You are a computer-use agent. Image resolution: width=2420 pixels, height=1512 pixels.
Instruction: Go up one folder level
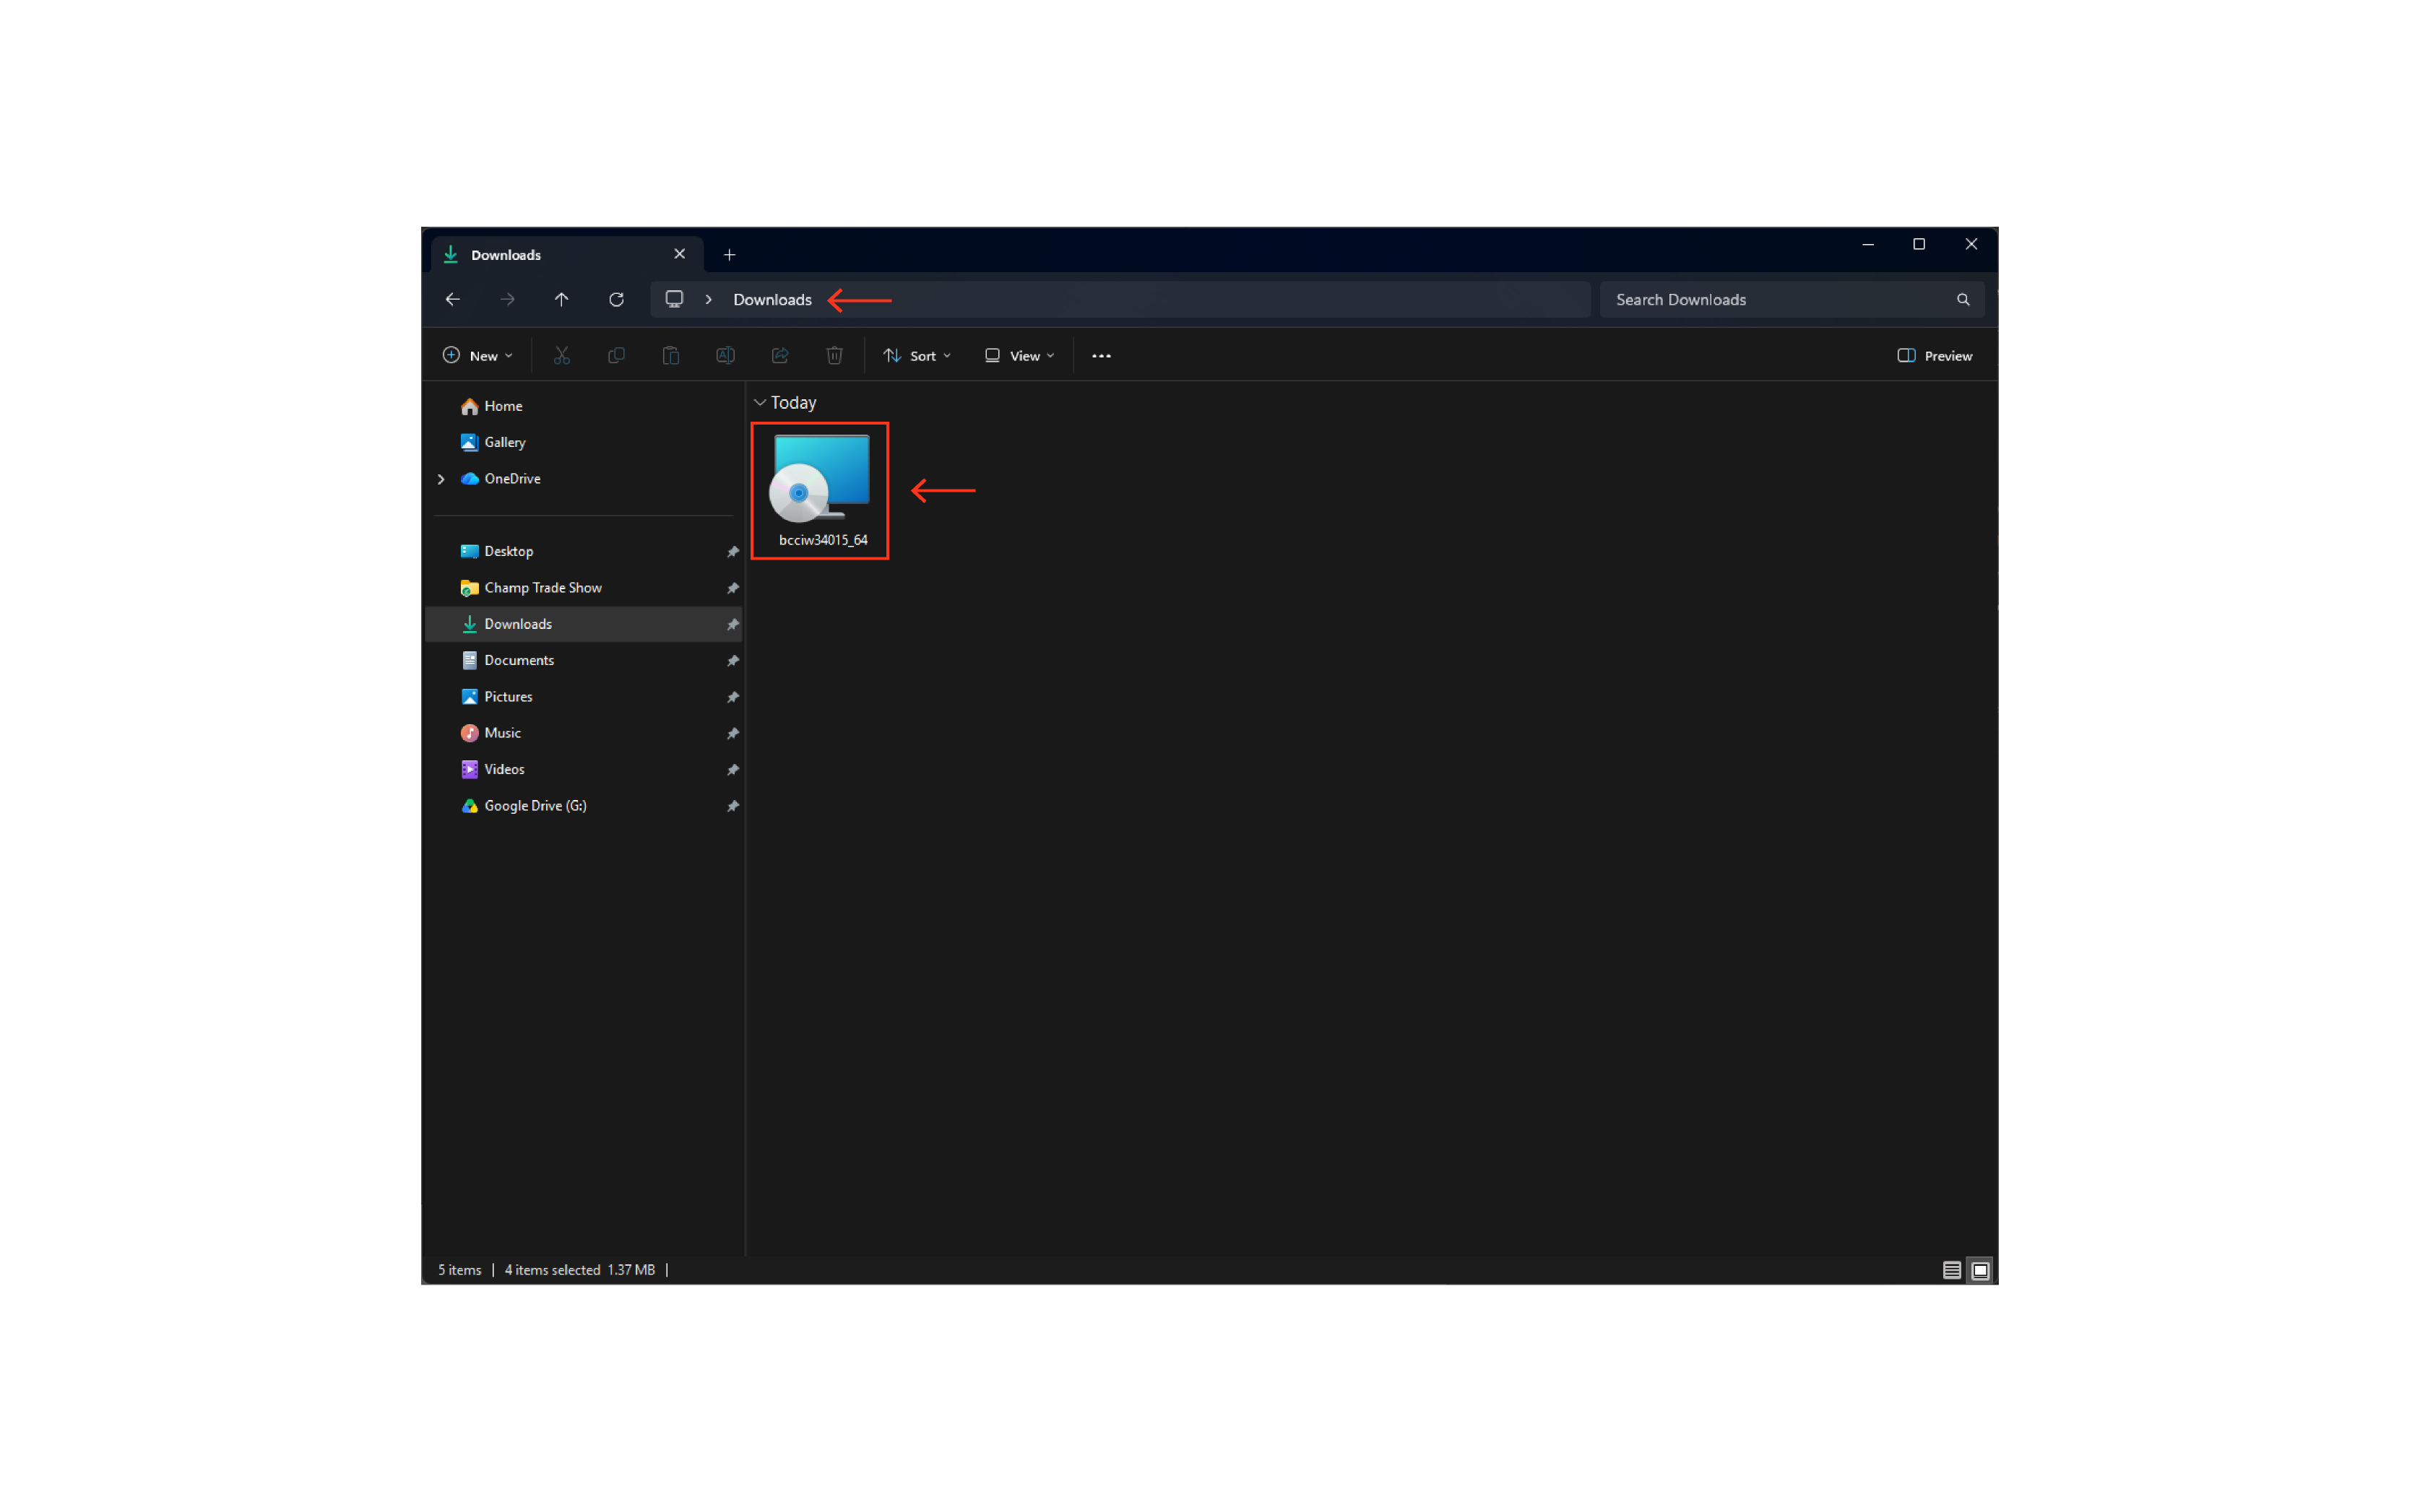point(561,299)
